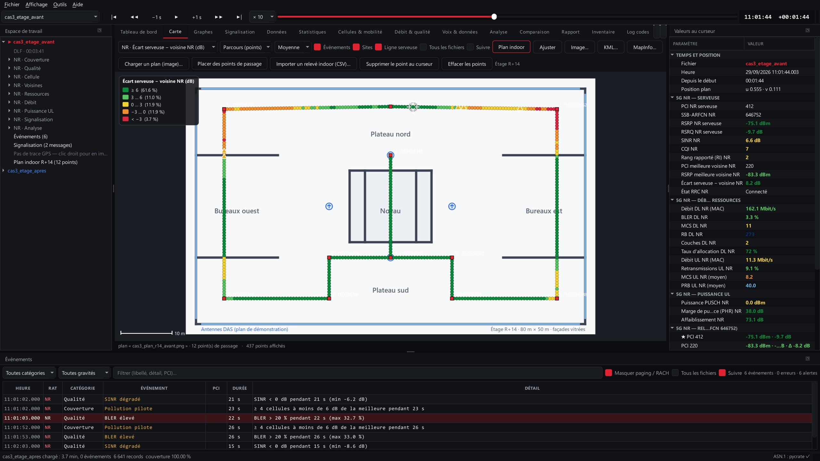Switch to the Signalisation tab
The height and width of the screenshot is (461, 820).
(x=240, y=32)
